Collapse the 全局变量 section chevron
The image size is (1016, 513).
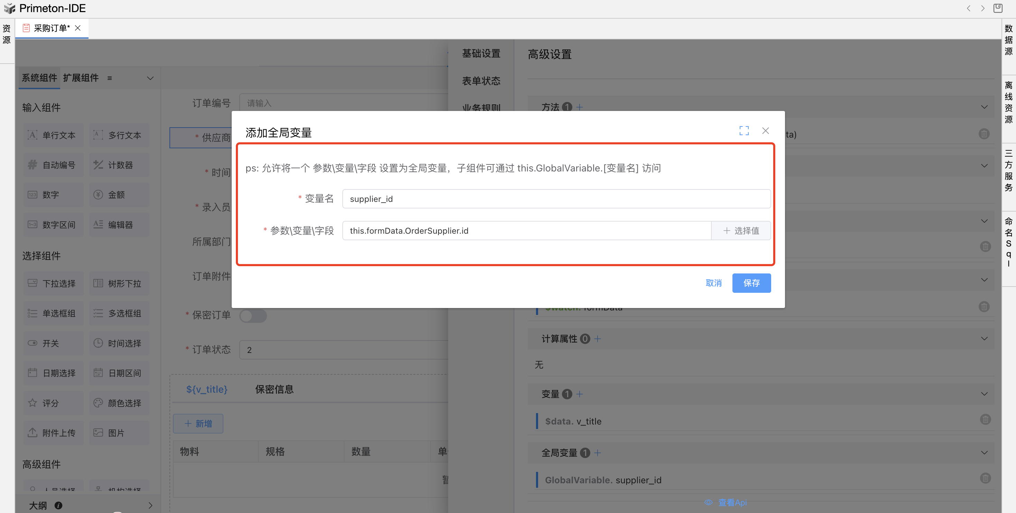984,453
